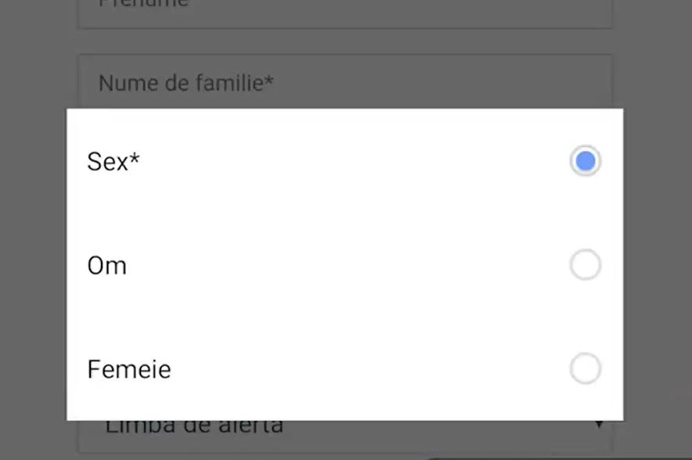692x460 pixels.
Task: Click the empty radio circle next to Om
Action: tap(585, 264)
